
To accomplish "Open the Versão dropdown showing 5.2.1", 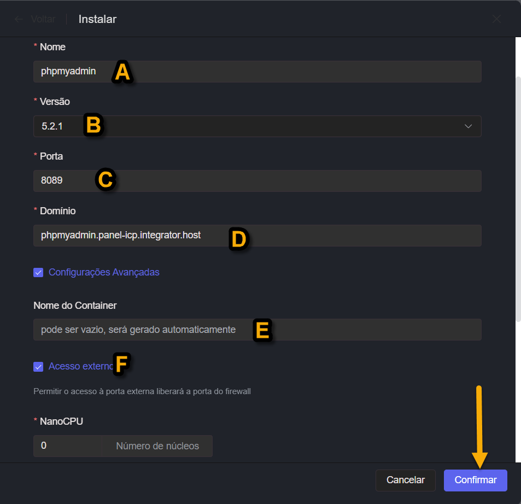I will (257, 126).
